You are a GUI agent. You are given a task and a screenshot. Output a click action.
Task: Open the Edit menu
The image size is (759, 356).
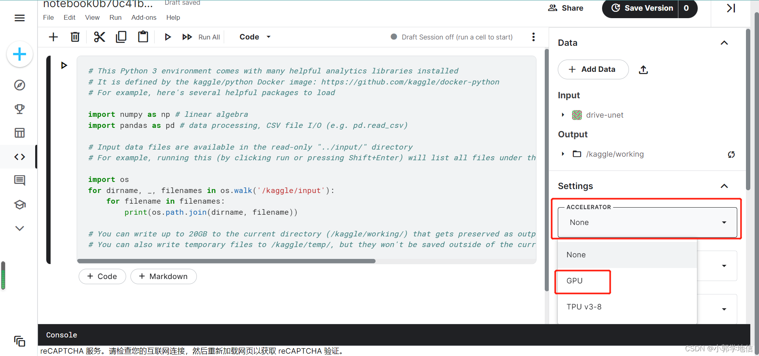click(x=70, y=17)
